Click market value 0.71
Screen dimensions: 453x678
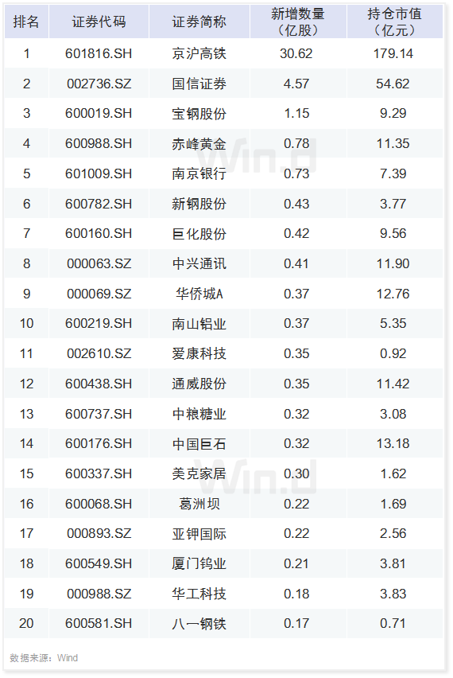[393, 624]
